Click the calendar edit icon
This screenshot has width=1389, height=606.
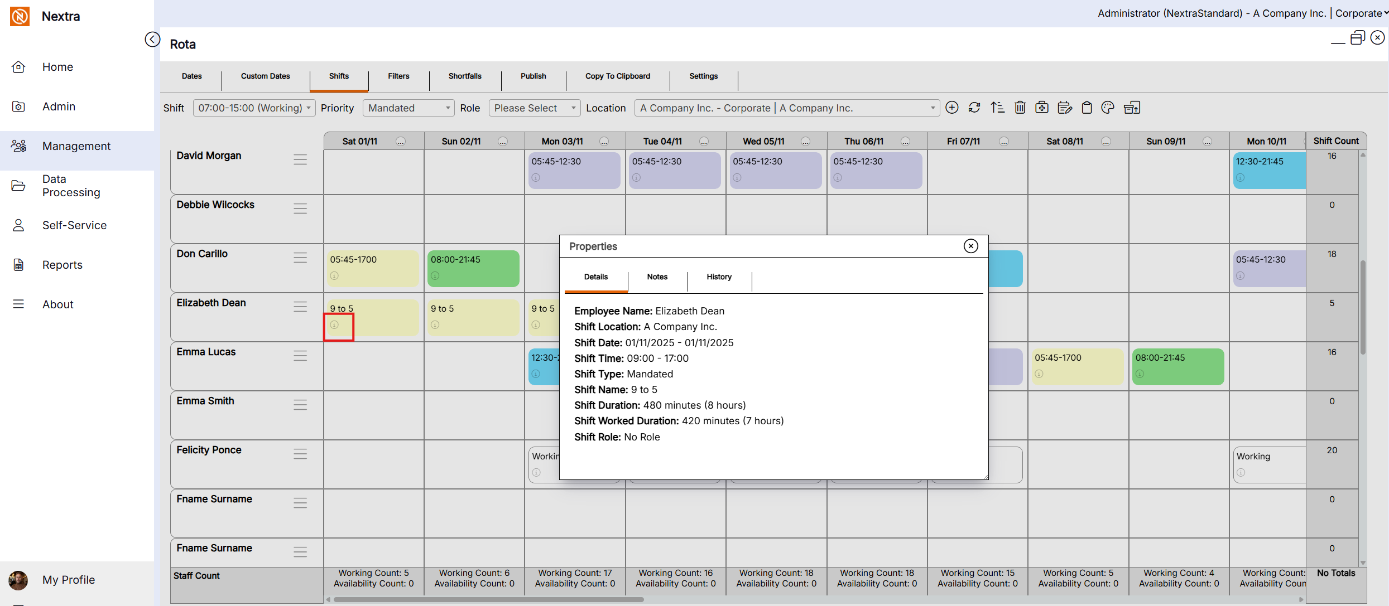coord(1064,108)
